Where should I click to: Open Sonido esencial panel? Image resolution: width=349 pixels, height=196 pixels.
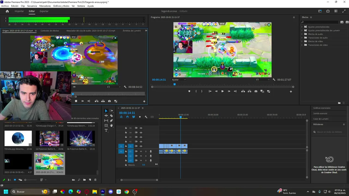pos(320,114)
